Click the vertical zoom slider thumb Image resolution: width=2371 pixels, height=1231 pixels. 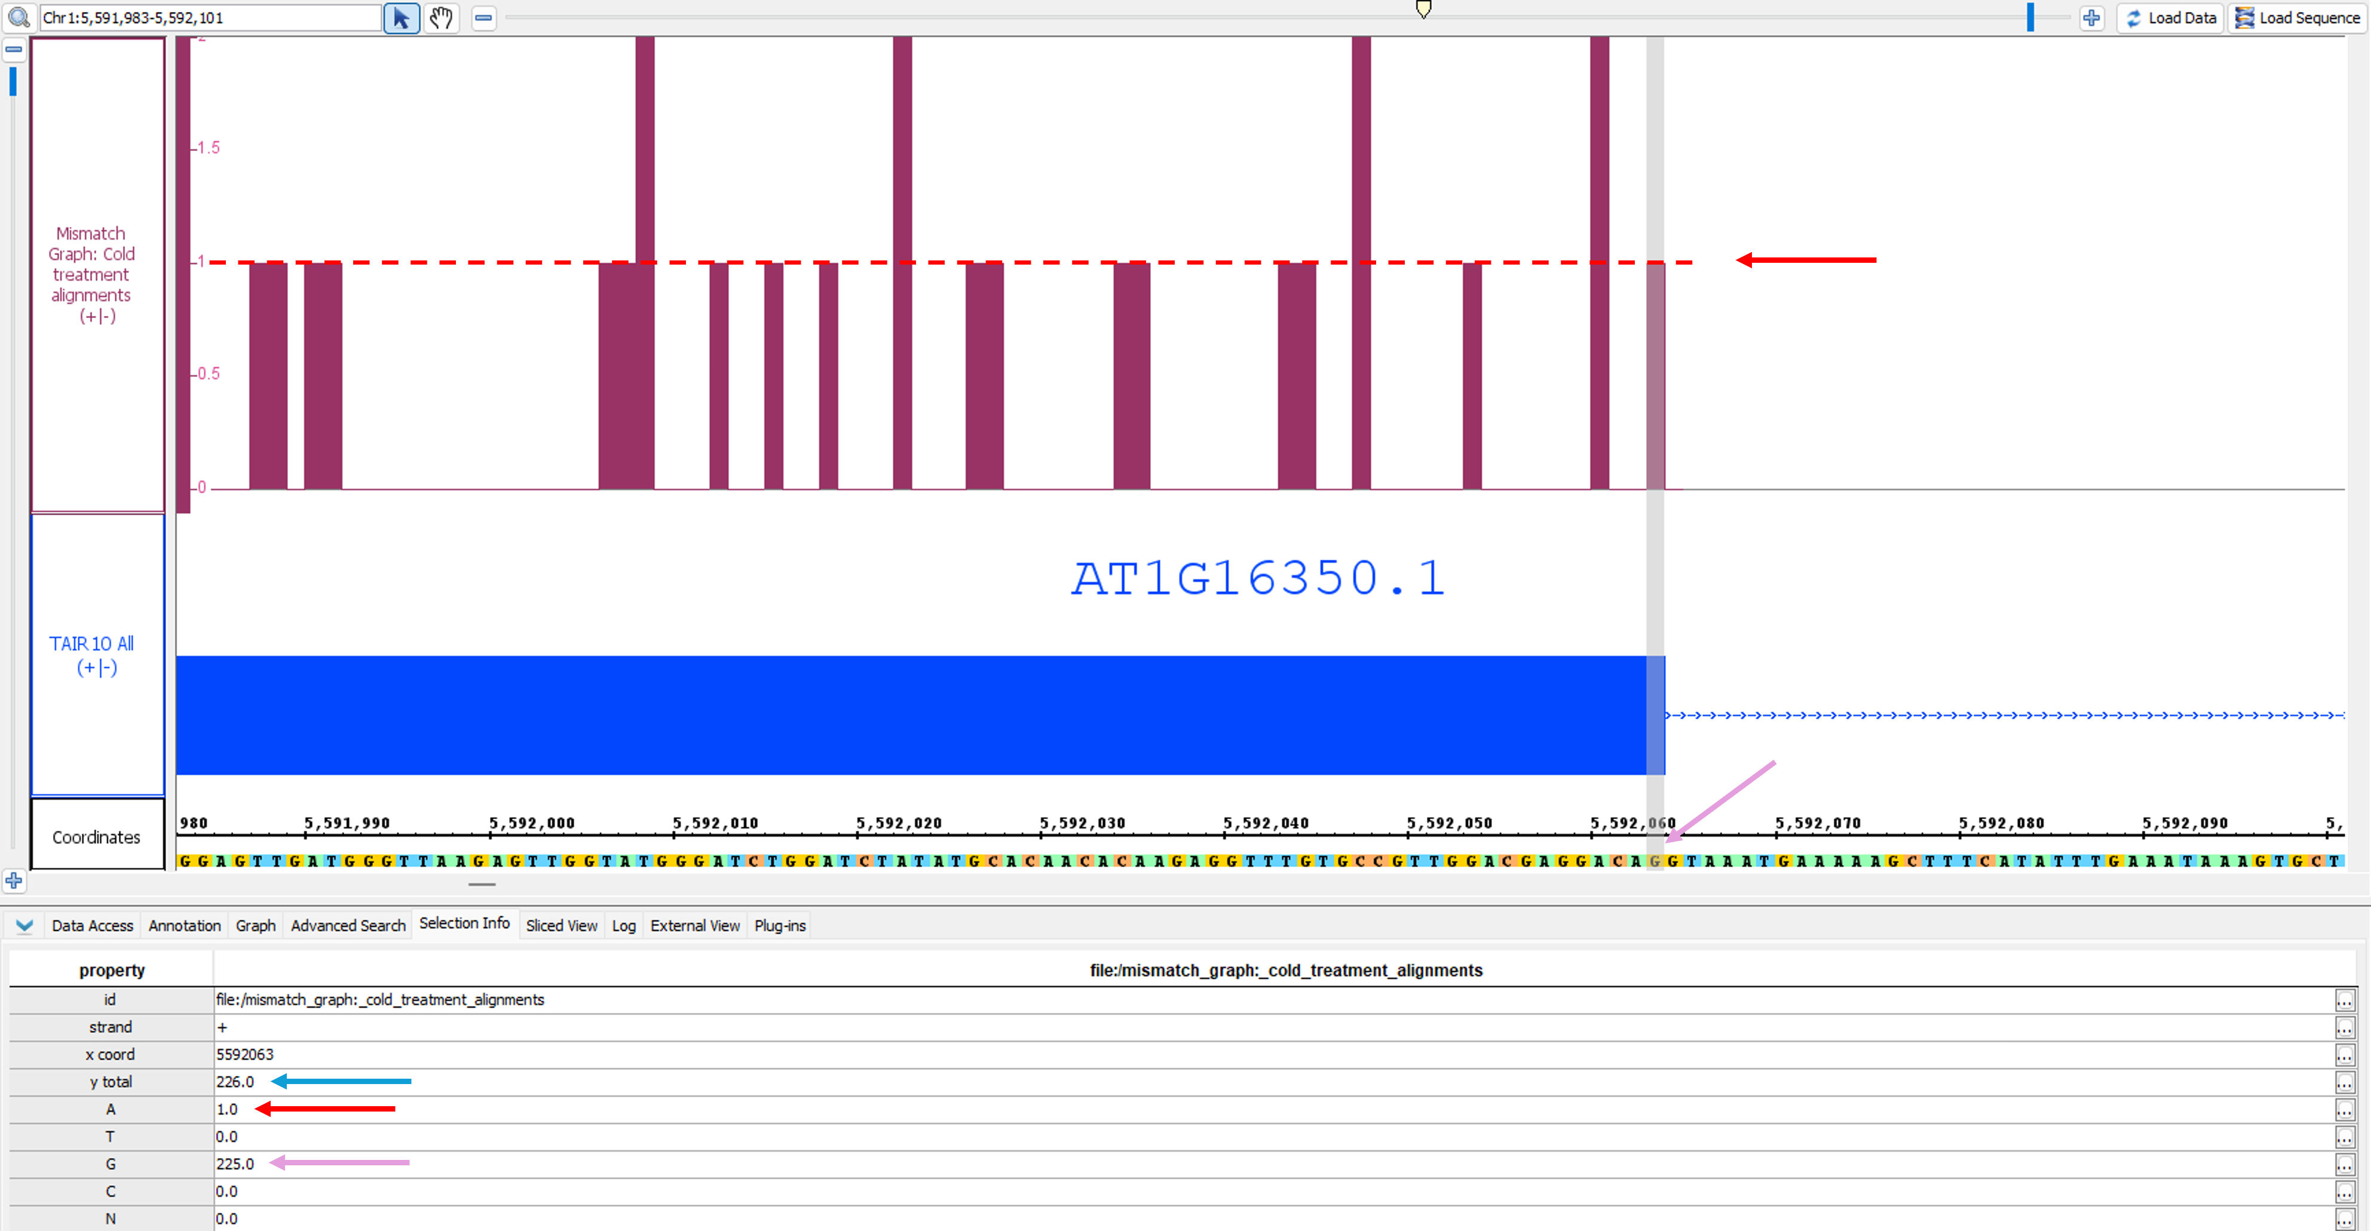13,81
